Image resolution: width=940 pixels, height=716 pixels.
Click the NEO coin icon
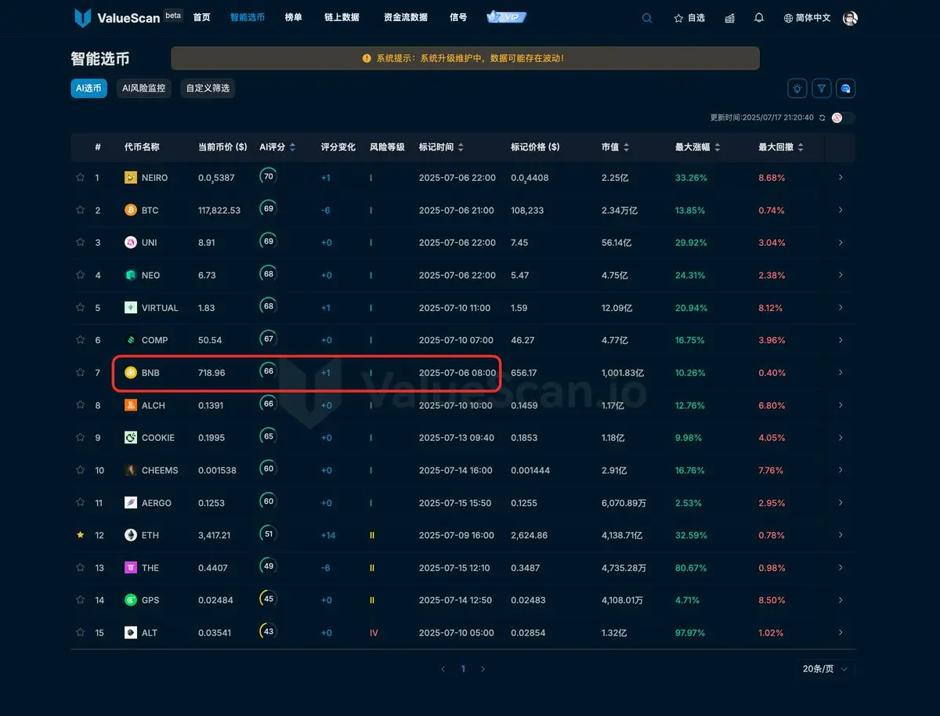point(131,275)
